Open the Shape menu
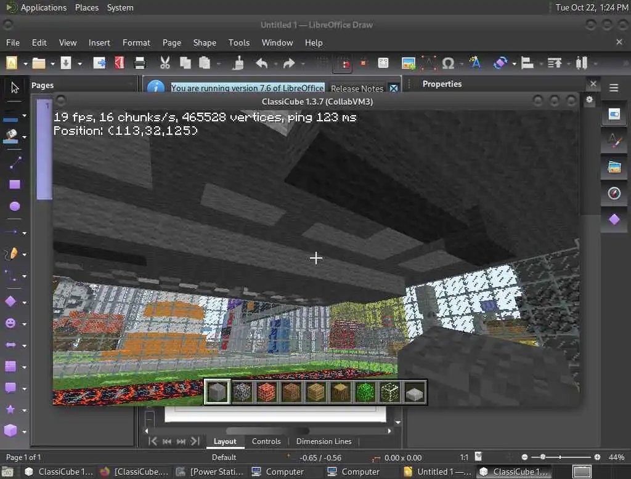Viewport: 631px width, 479px height. click(x=205, y=42)
